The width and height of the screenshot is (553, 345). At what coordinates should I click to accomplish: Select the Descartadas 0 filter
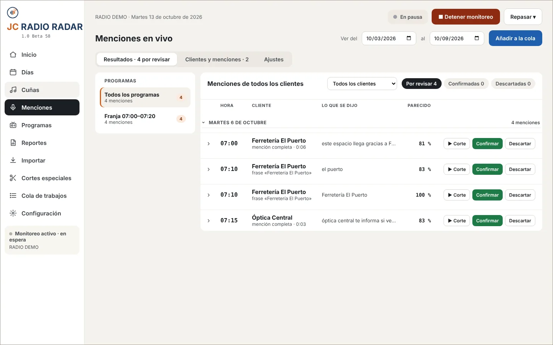pyautogui.click(x=513, y=84)
